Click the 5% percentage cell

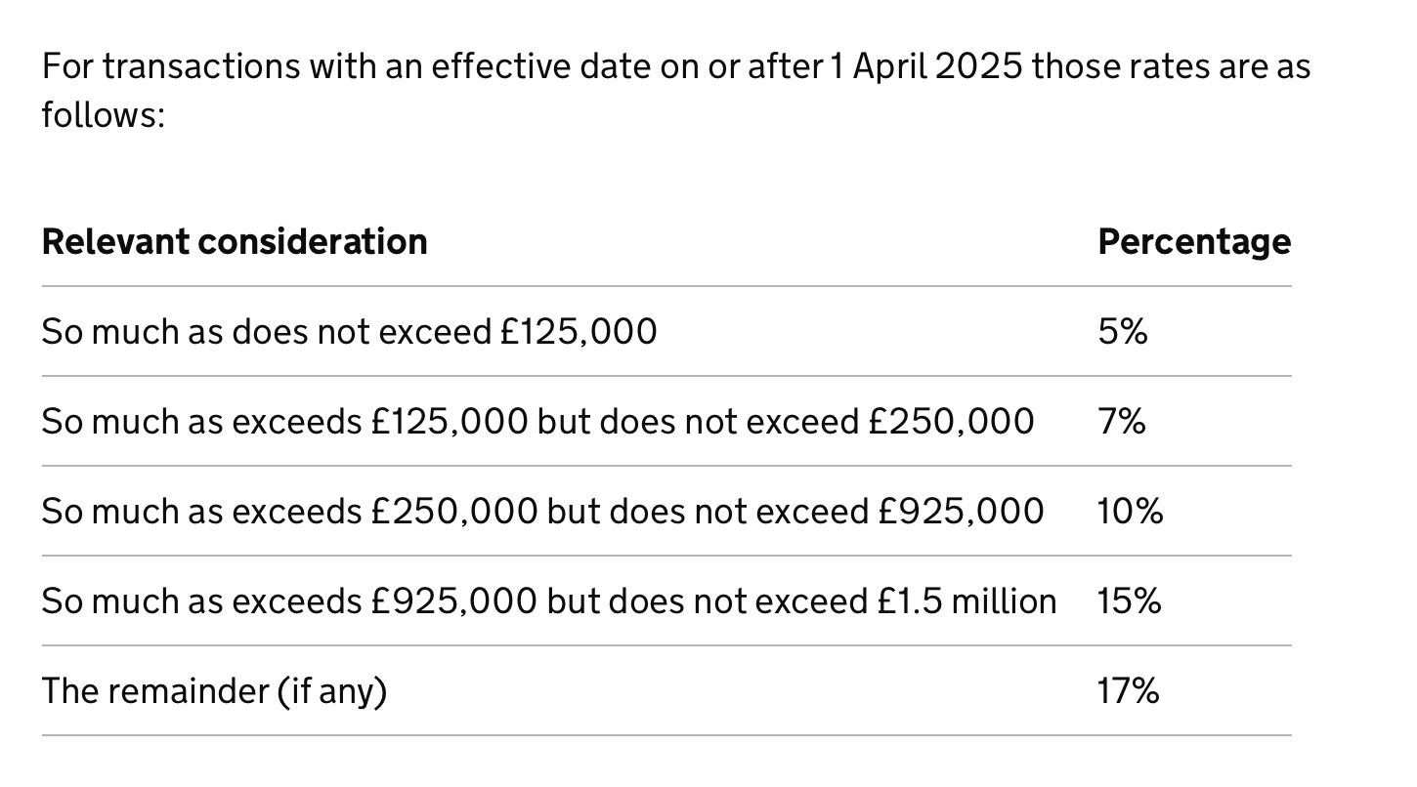pyautogui.click(x=1122, y=332)
